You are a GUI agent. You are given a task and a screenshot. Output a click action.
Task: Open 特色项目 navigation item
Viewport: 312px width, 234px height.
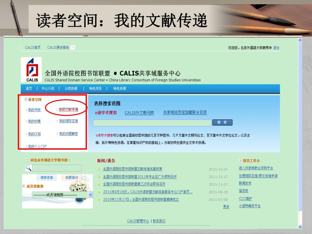click(95, 89)
